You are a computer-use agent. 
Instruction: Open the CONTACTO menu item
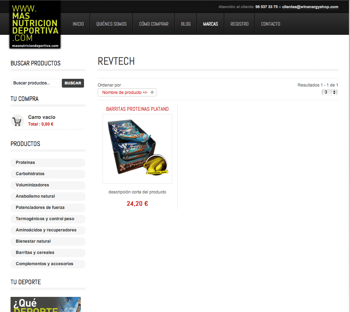coord(271,24)
